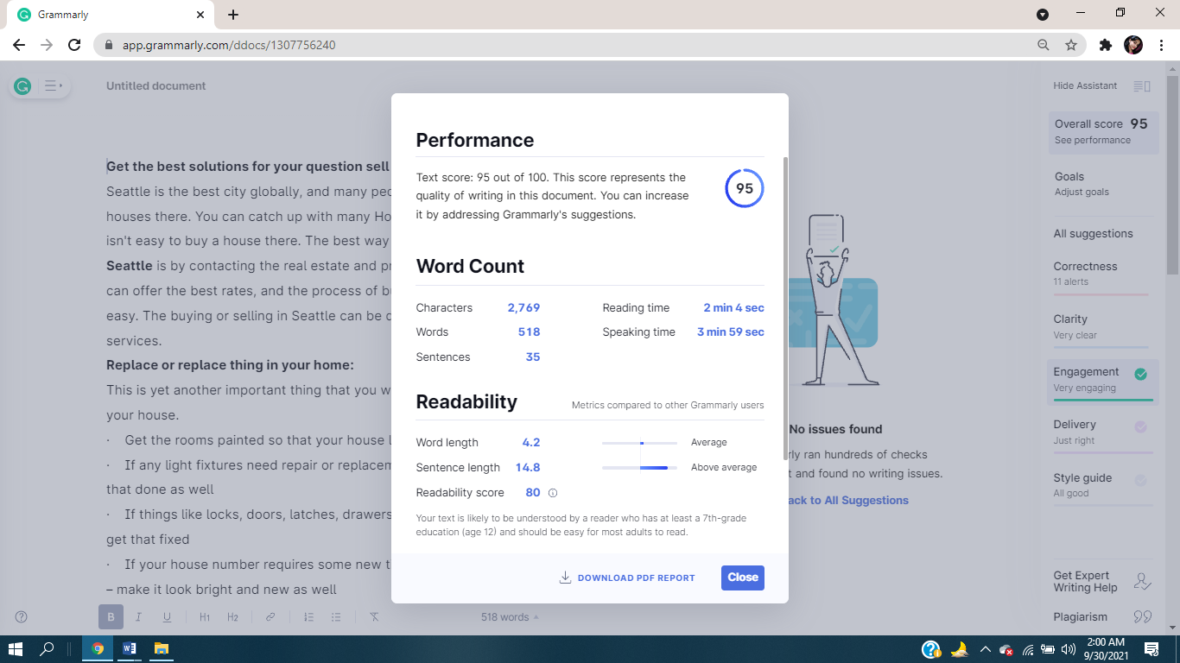Select the Grammarly browser tab
The width and height of the screenshot is (1180, 663).
112,15
